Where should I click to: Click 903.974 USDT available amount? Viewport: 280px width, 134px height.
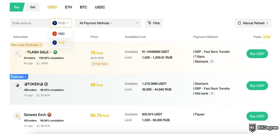pos(152,114)
